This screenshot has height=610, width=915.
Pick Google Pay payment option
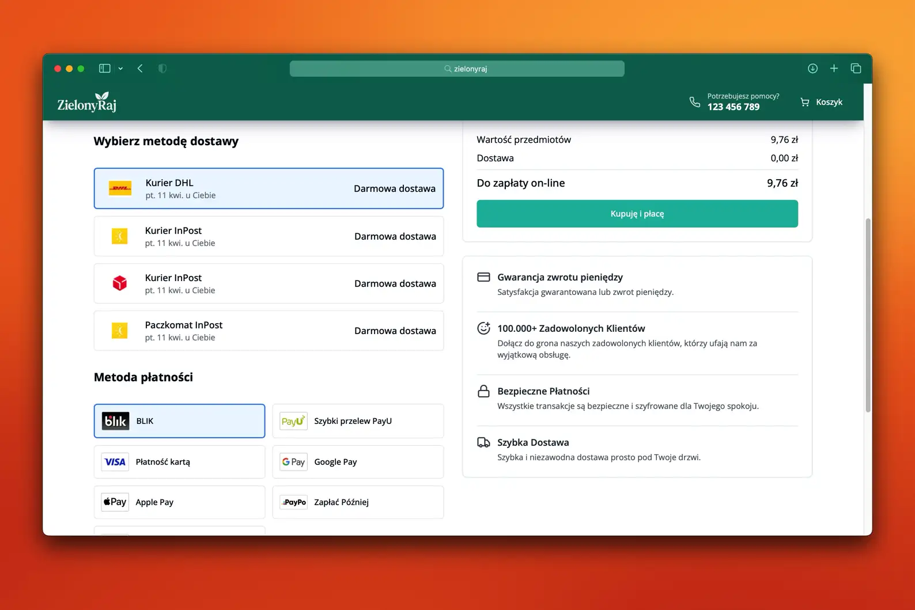(x=358, y=462)
